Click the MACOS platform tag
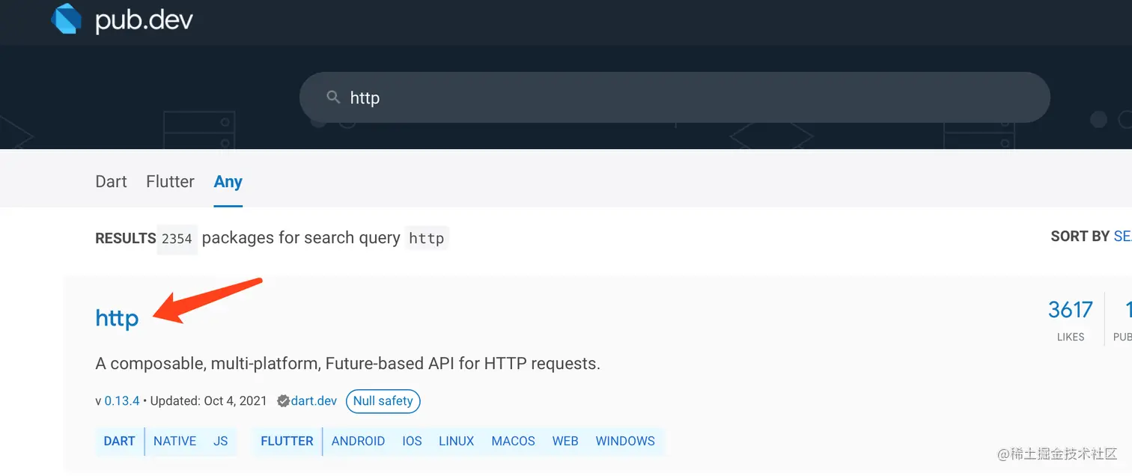This screenshot has width=1132, height=476. click(x=514, y=442)
